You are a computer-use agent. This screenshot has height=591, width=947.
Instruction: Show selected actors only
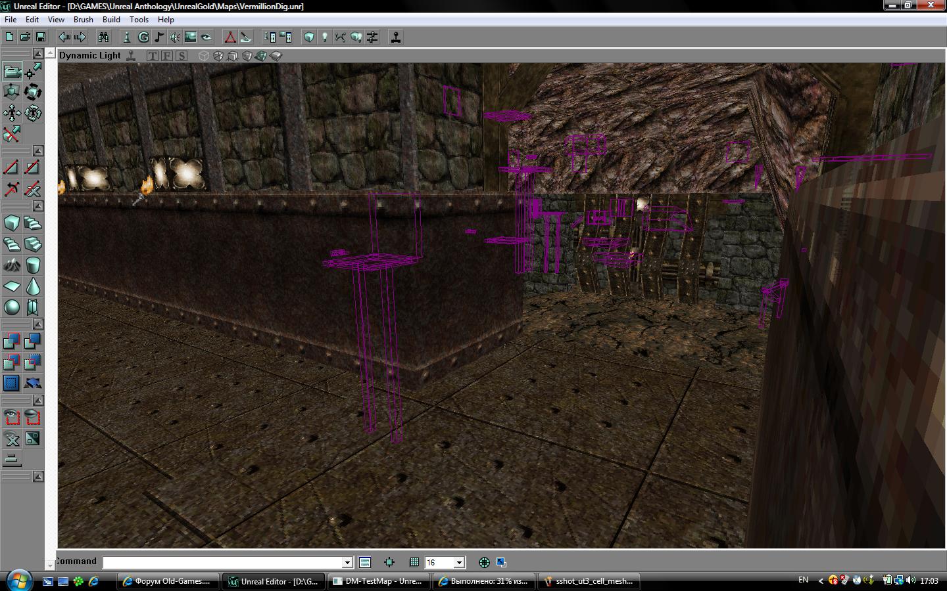pyautogui.click(x=12, y=418)
